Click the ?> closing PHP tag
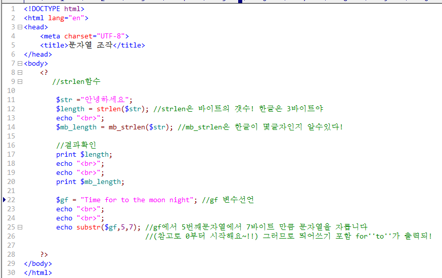The width and height of the screenshot is (442, 278). 44,254
